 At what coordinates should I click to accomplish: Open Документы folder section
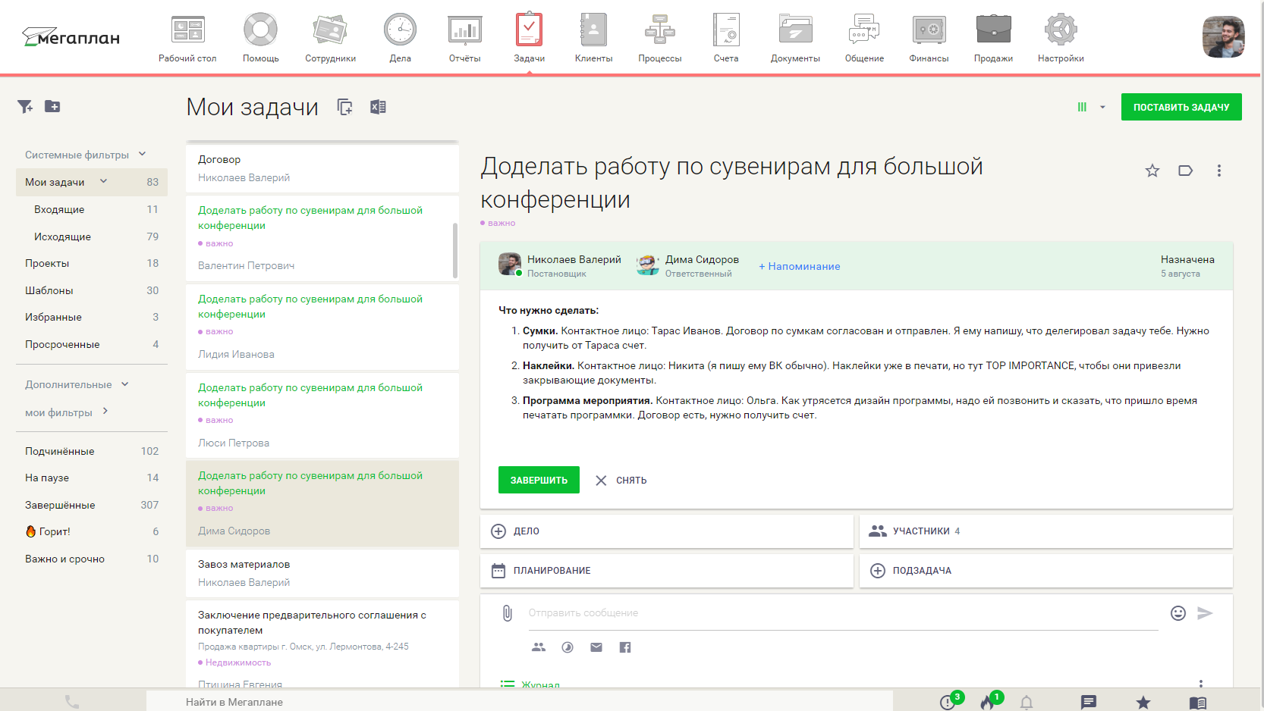795,38
